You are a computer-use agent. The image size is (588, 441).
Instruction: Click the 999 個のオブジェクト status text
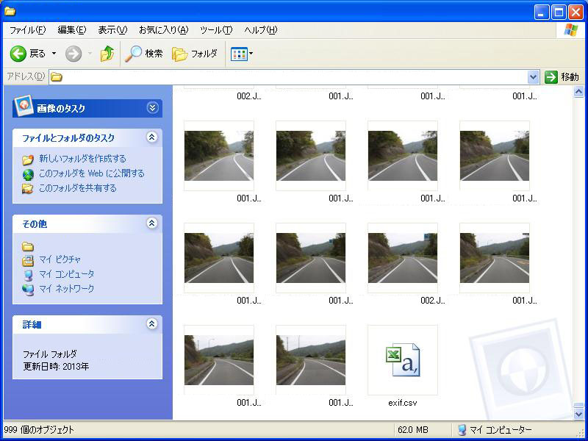click(39, 430)
